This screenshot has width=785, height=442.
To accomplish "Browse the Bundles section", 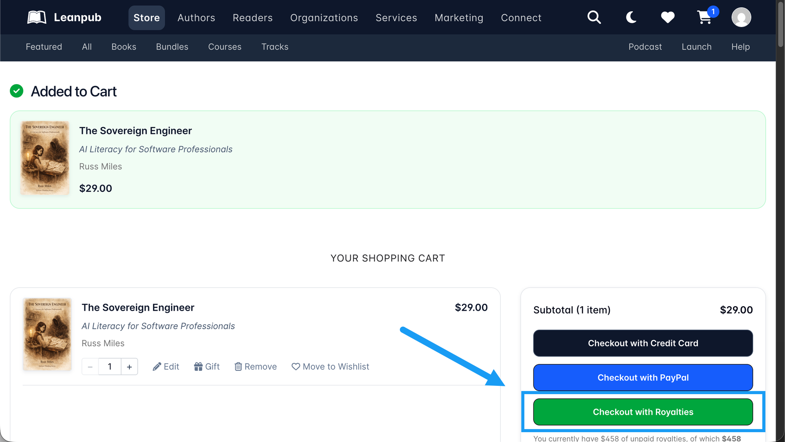I will point(172,47).
